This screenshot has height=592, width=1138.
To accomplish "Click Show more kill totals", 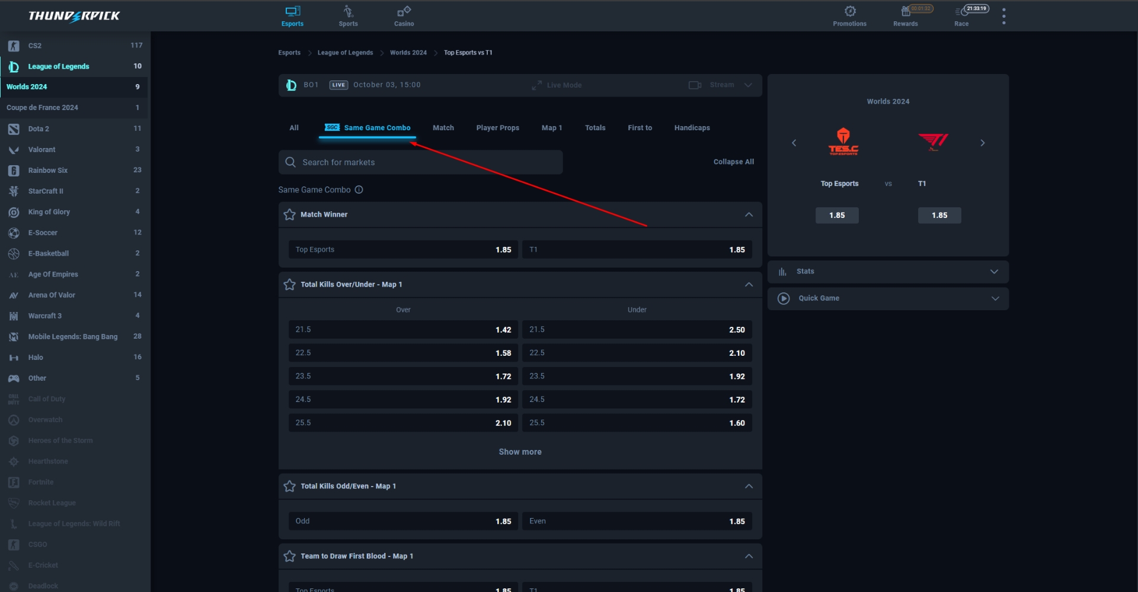I will 520,452.
